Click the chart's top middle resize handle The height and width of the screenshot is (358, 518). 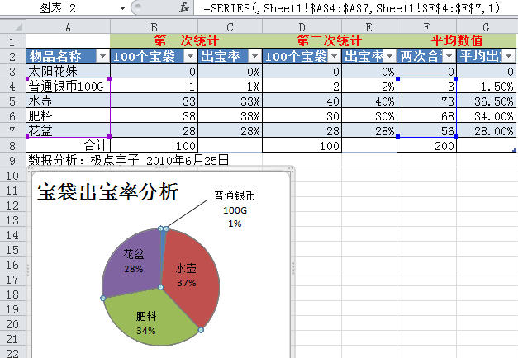(161, 168)
